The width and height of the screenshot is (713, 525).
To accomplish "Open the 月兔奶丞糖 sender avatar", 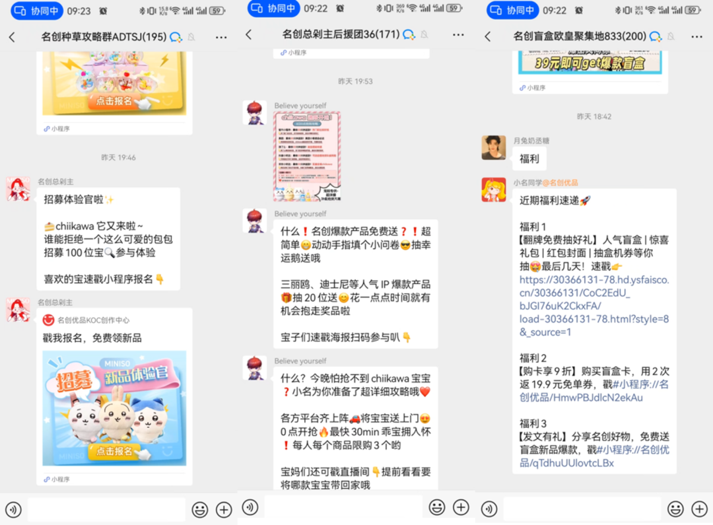I will coord(493,147).
